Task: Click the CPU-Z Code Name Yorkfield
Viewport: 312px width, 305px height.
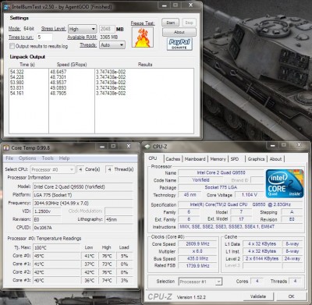Action: (x=200, y=180)
